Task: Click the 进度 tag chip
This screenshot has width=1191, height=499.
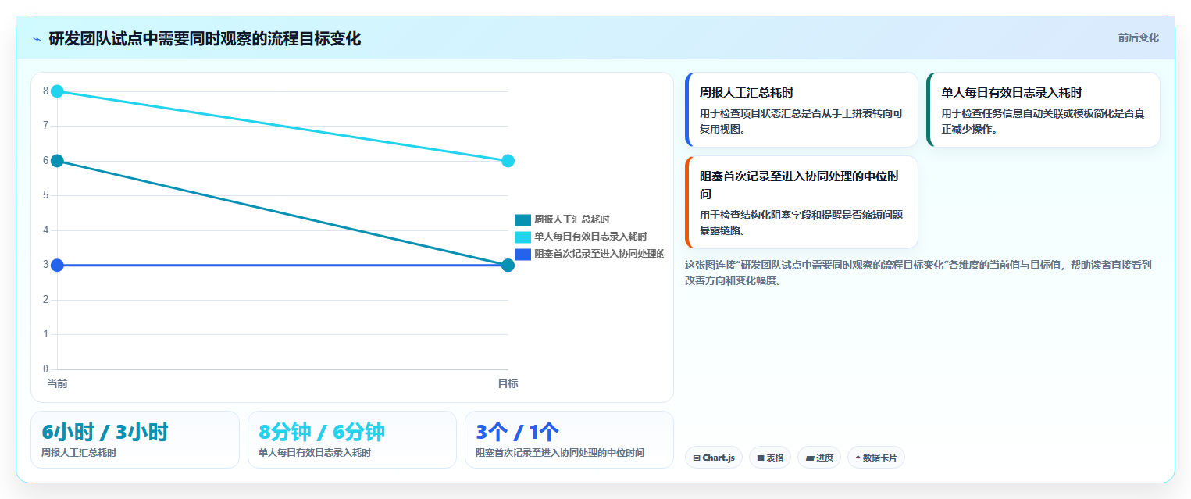Action: click(819, 458)
